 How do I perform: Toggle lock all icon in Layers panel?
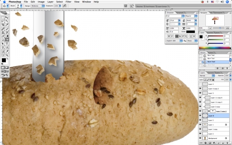(213, 80)
